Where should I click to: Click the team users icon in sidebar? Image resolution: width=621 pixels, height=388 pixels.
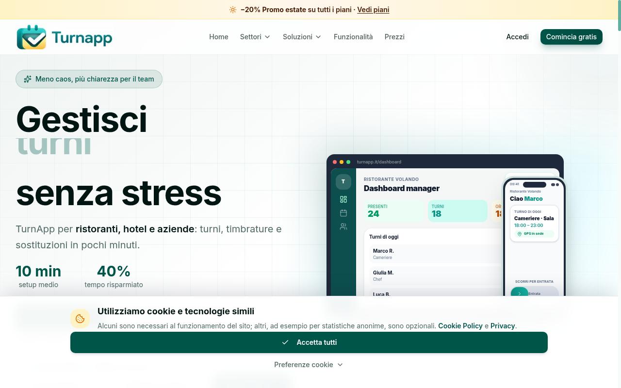tap(343, 226)
